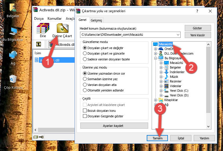
Task: Select DLL Downloader.com user folder icon
Action: pyautogui.click(x=161, y=53)
